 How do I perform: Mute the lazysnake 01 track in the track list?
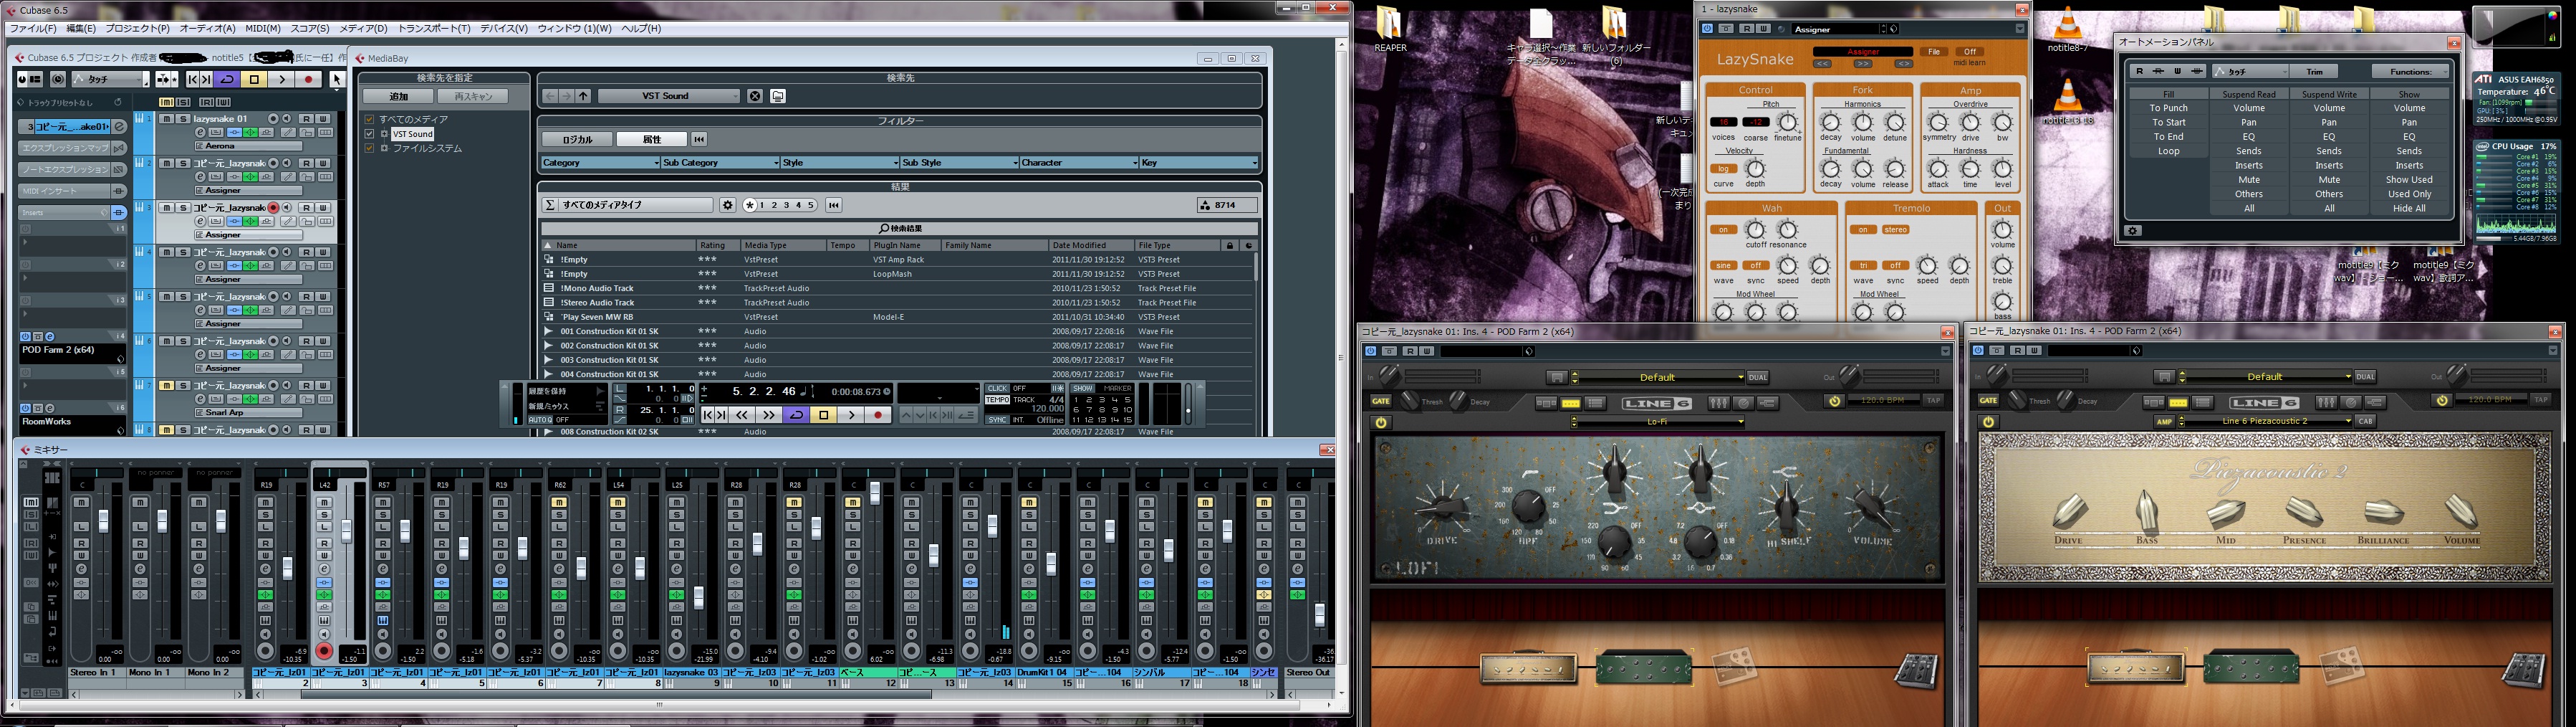167,119
